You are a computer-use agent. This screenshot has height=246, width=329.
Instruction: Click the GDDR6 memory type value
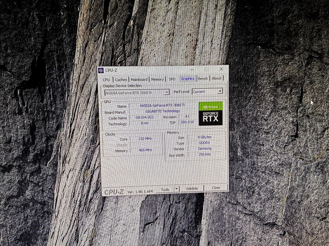pyautogui.click(x=205, y=143)
